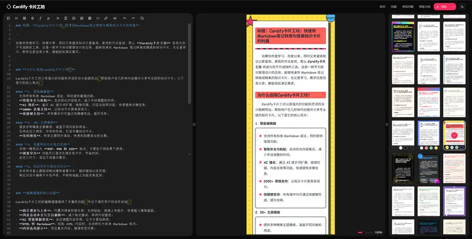The height and width of the screenshot is (239, 472).
Task: Click the editor vertical scrollbar
Action: click(189, 64)
